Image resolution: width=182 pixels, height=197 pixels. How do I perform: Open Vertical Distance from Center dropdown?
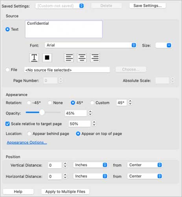[x=145, y=165]
